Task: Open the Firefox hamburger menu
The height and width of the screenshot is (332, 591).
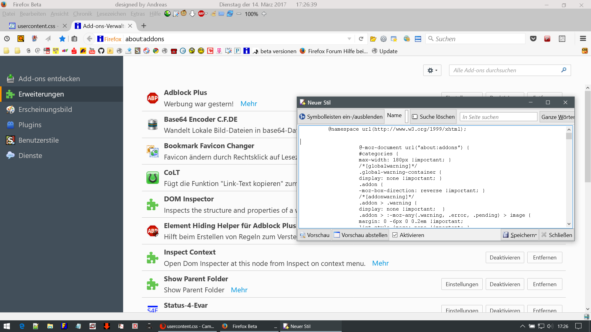Action: [583, 39]
